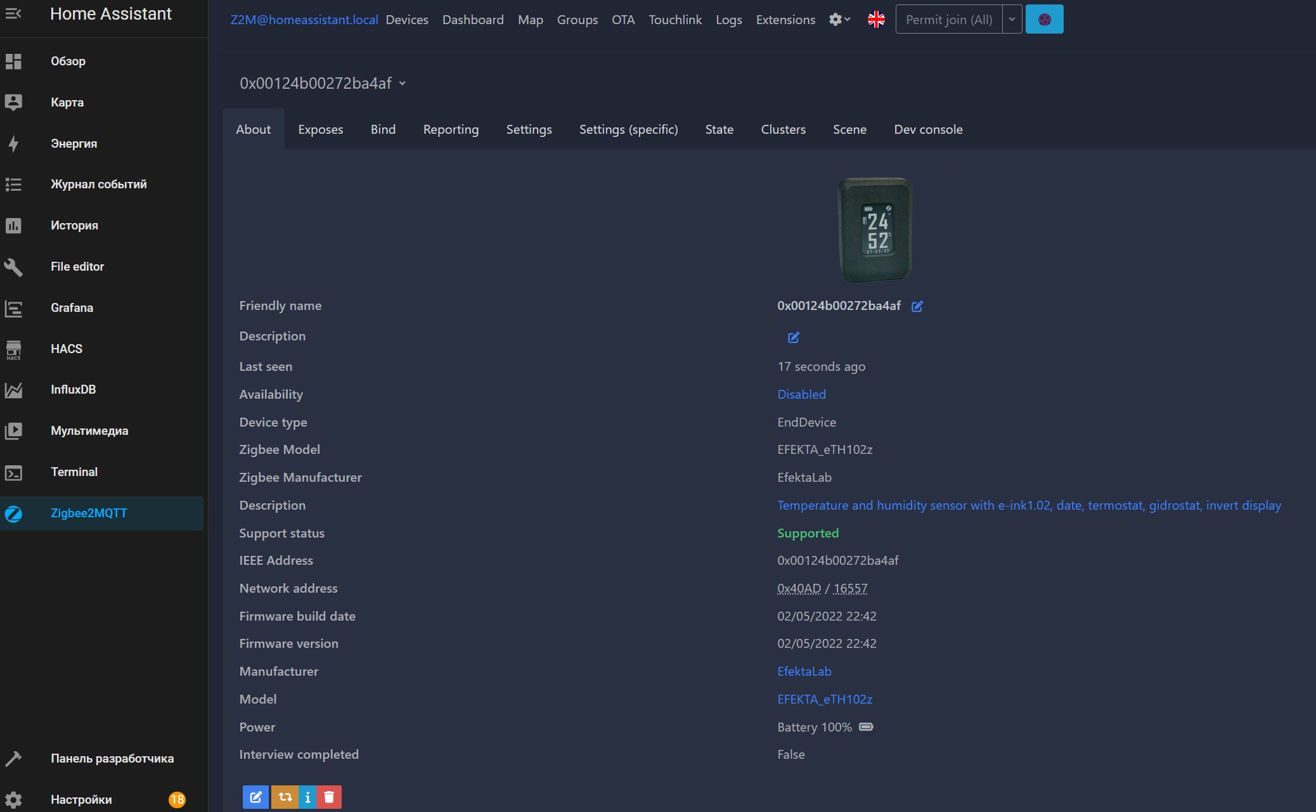
Task: Switch to the Clusters tab
Action: [x=784, y=129]
